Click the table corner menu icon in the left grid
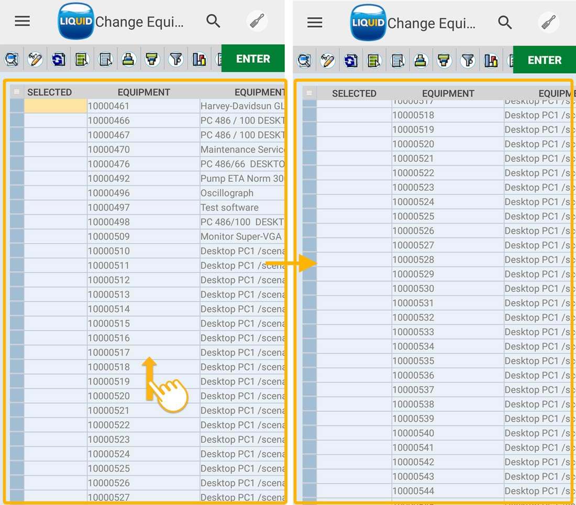The height and width of the screenshot is (505, 576). pyautogui.click(x=17, y=92)
